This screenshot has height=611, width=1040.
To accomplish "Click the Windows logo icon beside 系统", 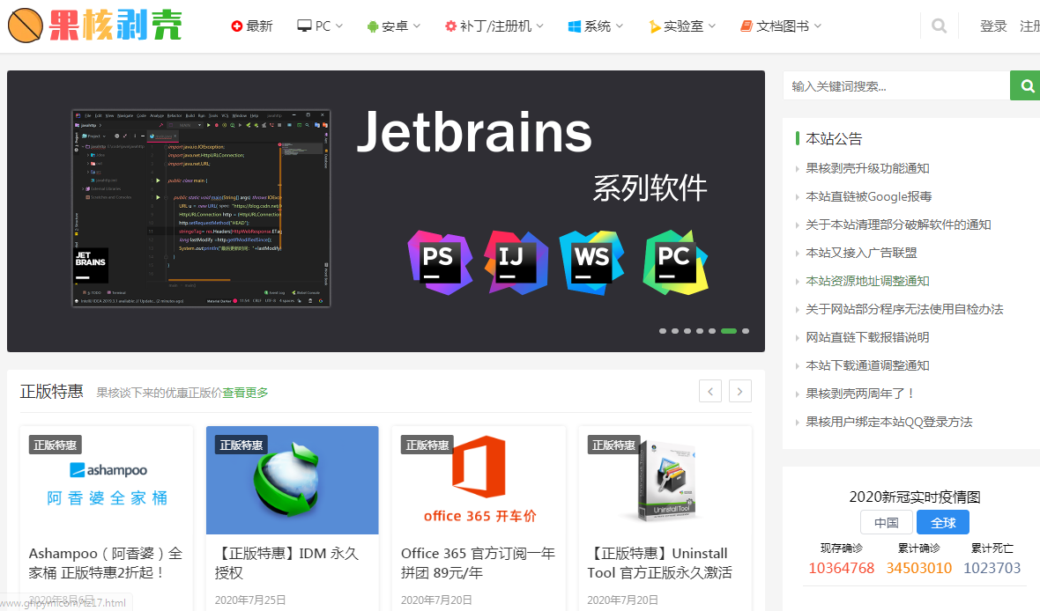I will click(x=575, y=26).
